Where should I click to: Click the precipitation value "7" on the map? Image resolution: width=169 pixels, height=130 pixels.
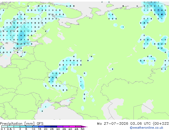[x=158, y=10]
